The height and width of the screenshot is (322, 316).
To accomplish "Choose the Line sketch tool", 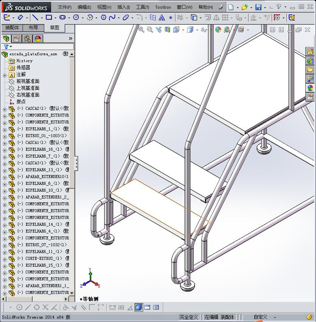I will (35, 17).
